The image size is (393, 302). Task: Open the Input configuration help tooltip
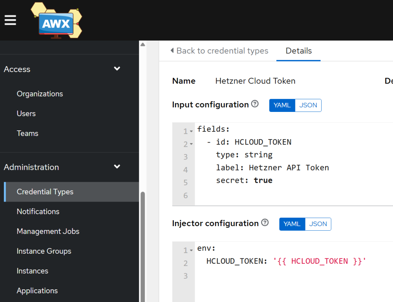(254, 103)
